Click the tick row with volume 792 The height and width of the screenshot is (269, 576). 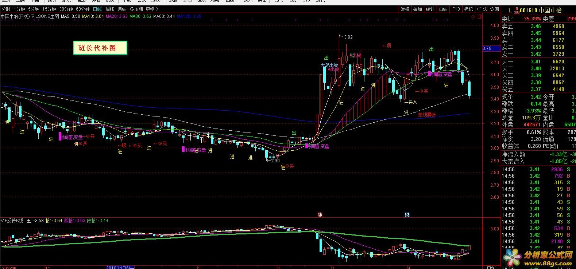click(538, 176)
